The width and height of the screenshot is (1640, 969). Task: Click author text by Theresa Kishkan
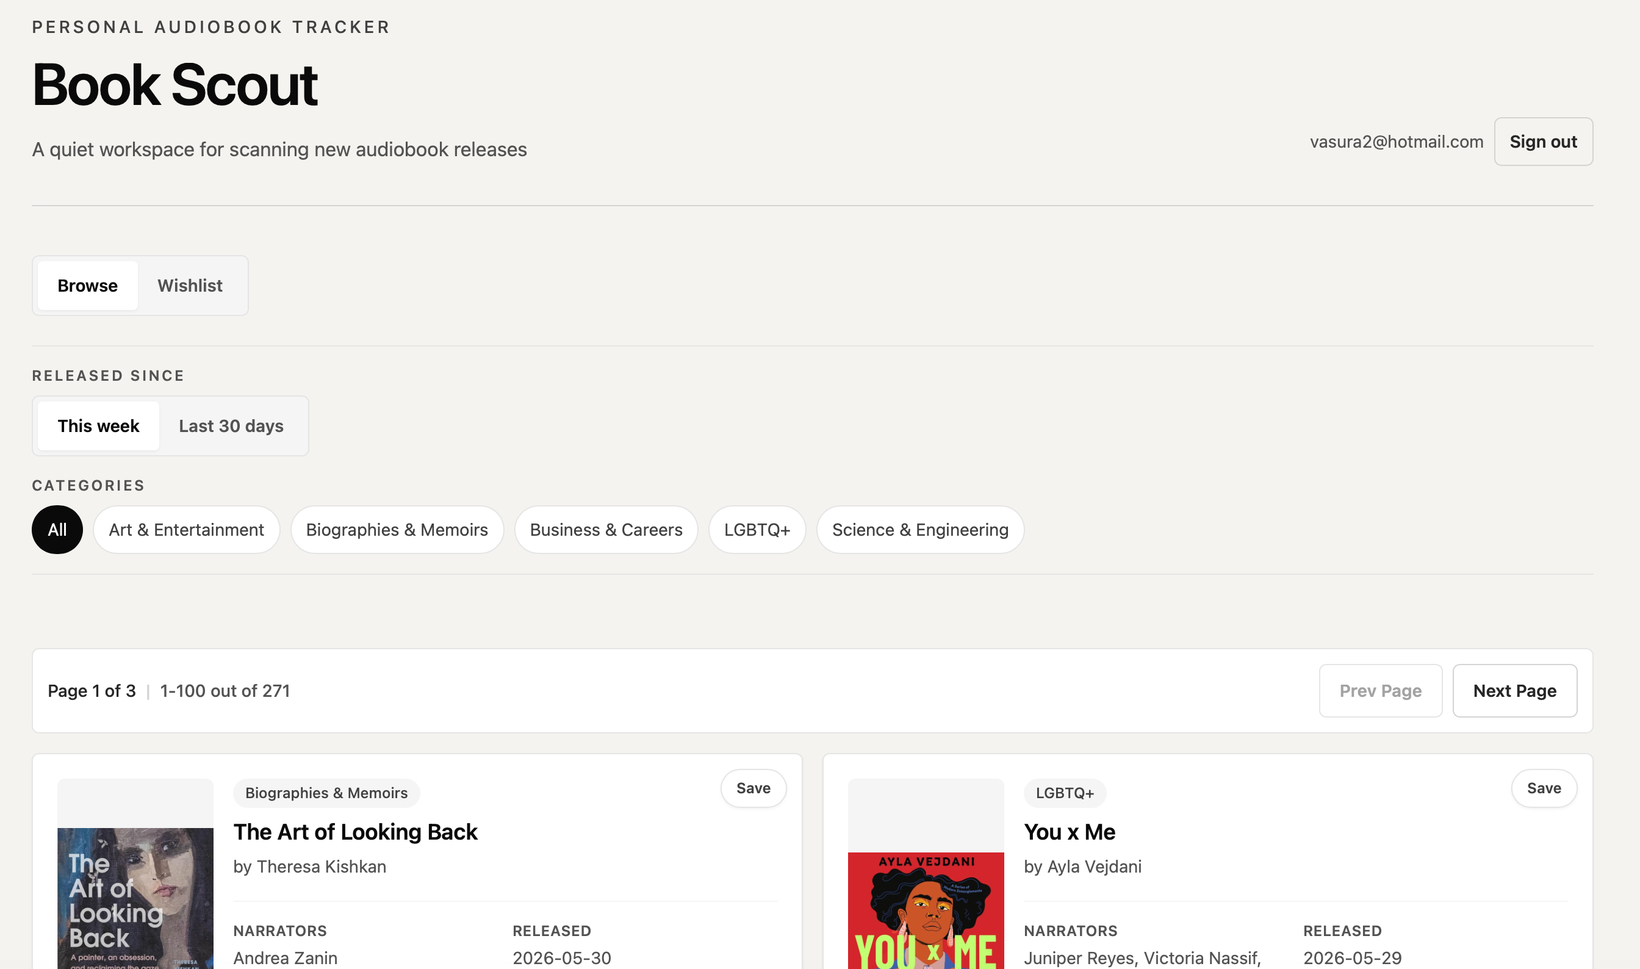coord(309,866)
